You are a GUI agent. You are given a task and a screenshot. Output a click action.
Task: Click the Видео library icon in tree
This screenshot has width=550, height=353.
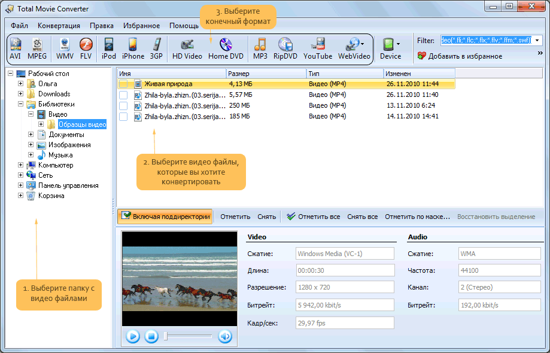41,114
